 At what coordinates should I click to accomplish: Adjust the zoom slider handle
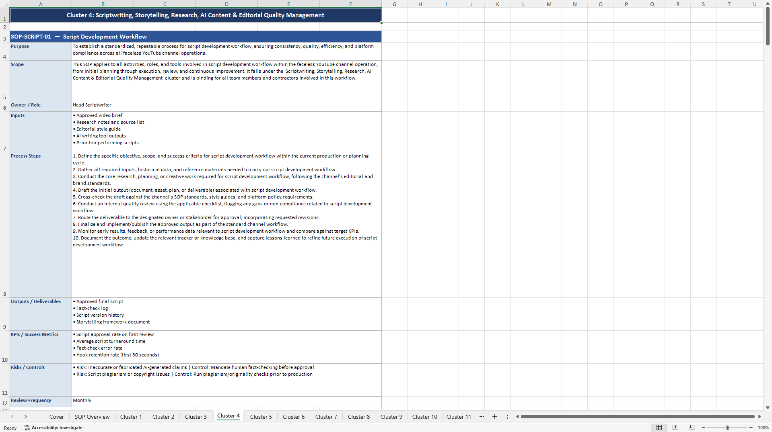coord(727,428)
